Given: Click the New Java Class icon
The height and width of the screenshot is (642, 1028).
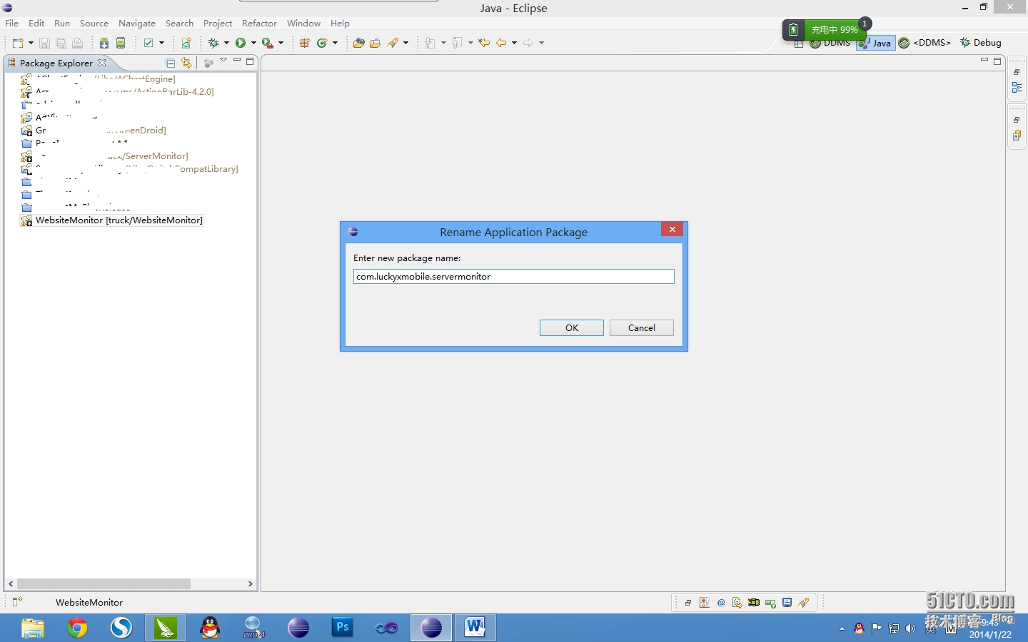Looking at the screenshot, I should pos(322,43).
